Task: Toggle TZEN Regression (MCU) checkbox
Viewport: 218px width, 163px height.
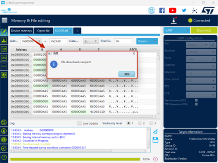Action: tap(196, 104)
